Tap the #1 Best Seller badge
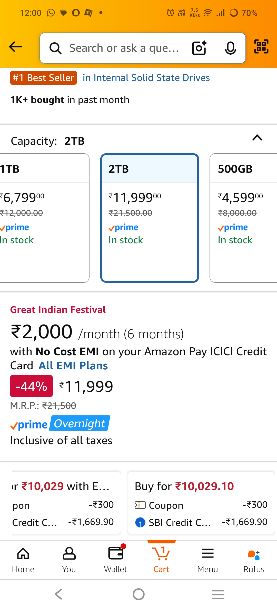277x609 pixels. (x=43, y=78)
